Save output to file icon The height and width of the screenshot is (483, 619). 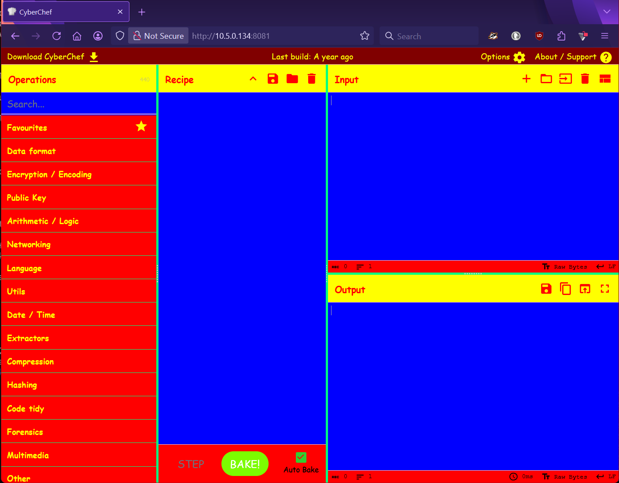[x=546, y=289]
